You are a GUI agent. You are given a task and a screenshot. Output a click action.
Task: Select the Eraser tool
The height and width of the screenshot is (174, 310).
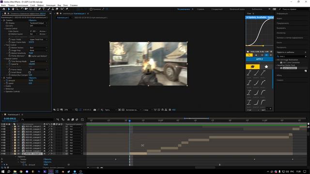57,9
